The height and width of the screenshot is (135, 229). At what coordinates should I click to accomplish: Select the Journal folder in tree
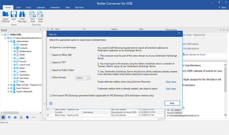(x=23, y=61)
